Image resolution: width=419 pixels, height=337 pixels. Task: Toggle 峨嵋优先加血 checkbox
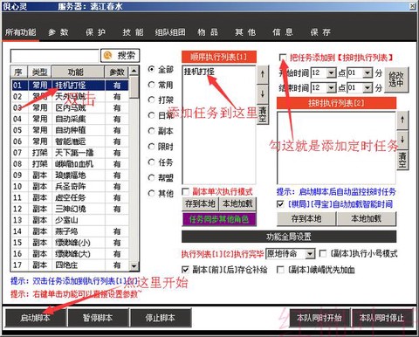click(x=280, y=270)
